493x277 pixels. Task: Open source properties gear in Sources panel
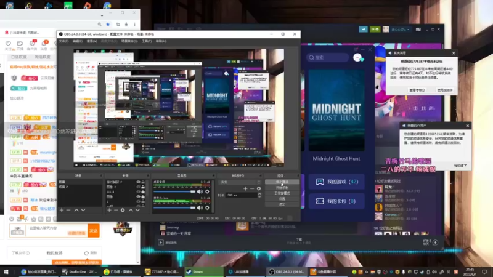123,210
